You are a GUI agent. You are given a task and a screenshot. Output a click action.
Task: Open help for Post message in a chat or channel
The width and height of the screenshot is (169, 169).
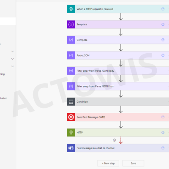163,148
